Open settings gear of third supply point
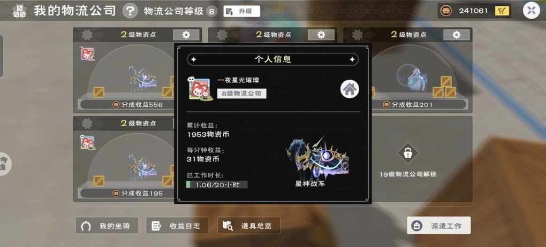546x247 pixels. [457, 35]
